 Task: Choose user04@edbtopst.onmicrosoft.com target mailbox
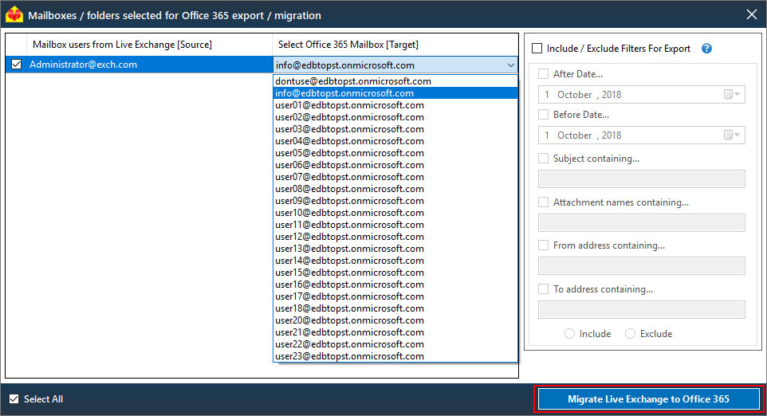395,141
